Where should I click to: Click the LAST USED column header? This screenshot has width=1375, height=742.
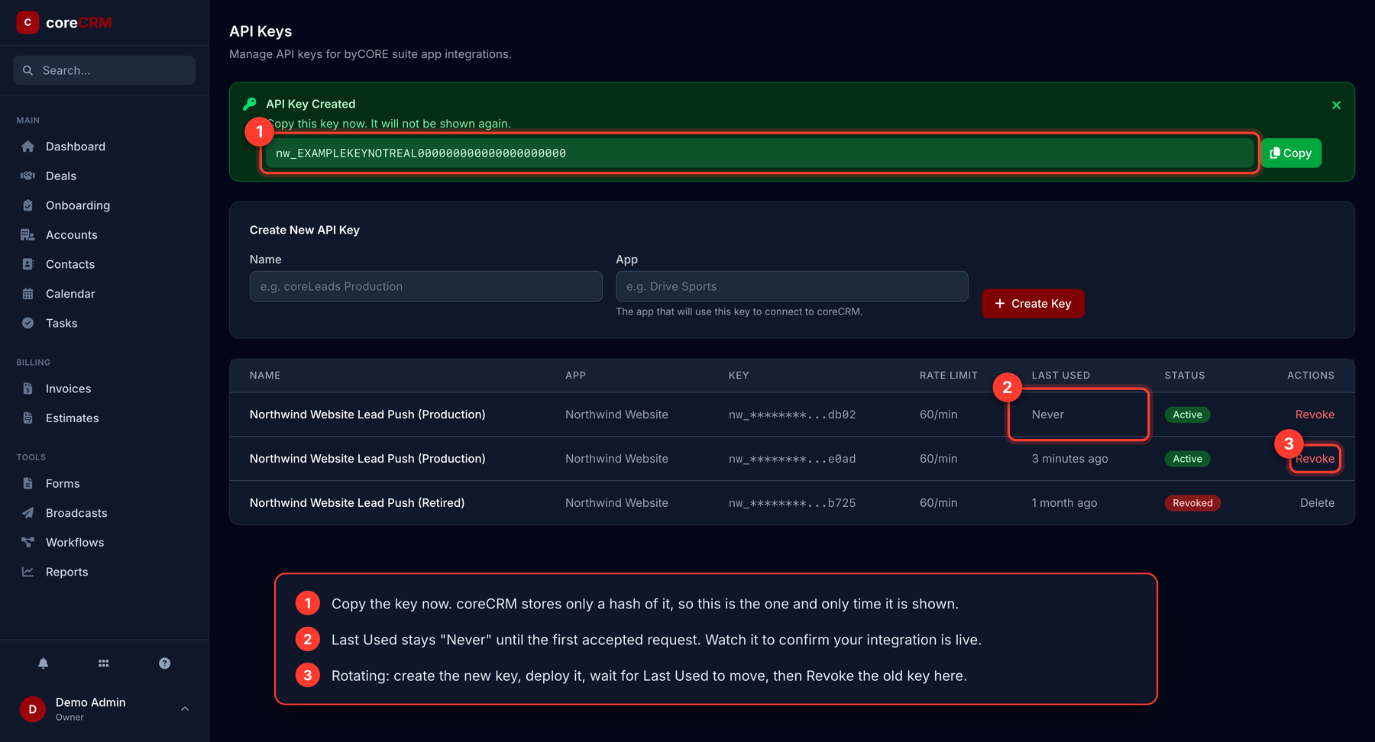click(1060, 376)
